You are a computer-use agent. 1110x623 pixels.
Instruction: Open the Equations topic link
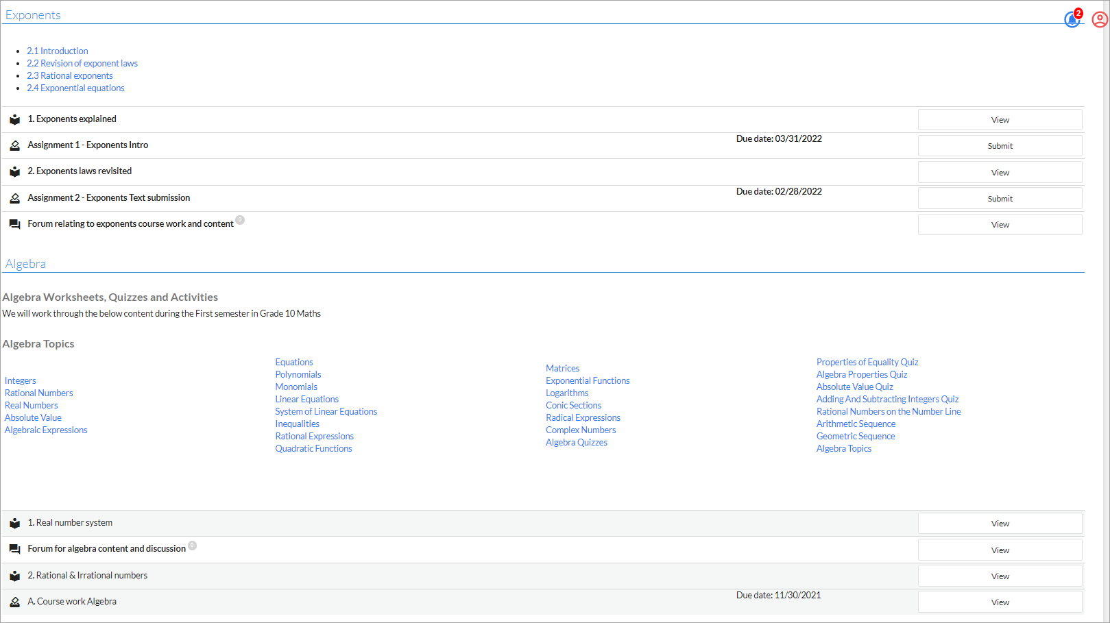click(294, 363)
